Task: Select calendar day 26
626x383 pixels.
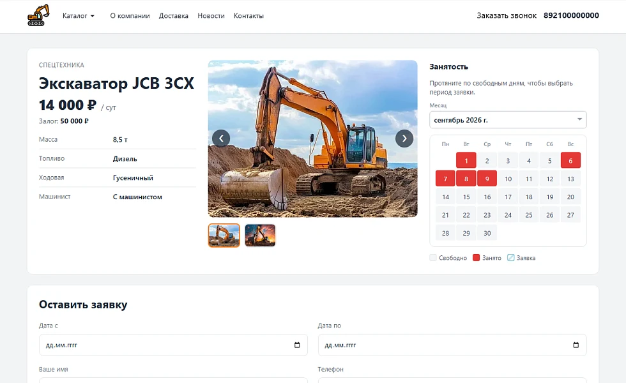Action: click(550, 215)
